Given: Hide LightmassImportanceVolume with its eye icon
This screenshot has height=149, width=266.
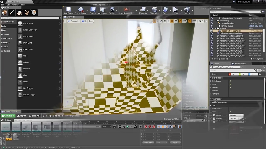Looking at the screenshot, I should pos(212,34).
